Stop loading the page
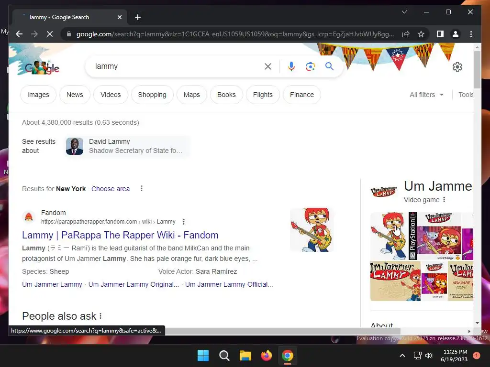This screenshot has width=490, height=367. pyautogui.click(x=50, y=34)
